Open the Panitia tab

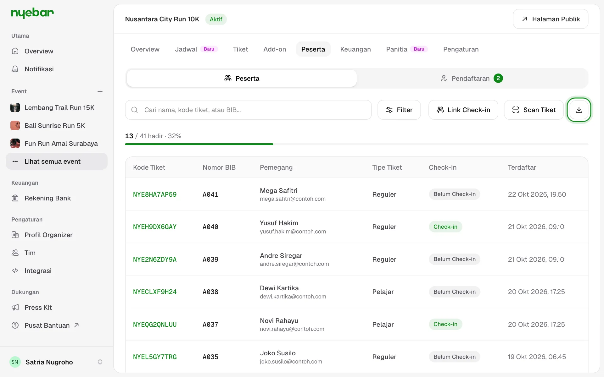click(x=407, y=49)
